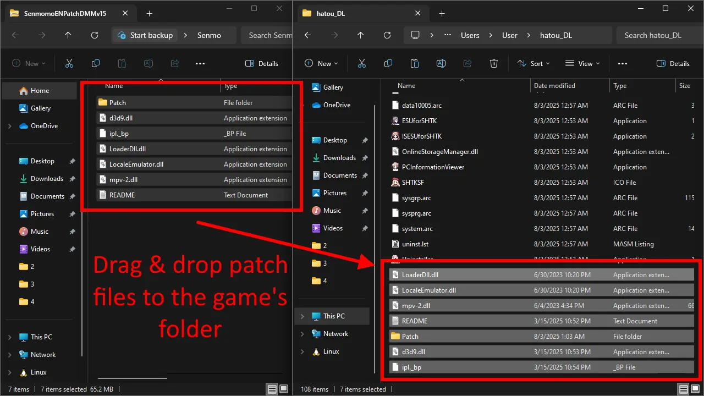
Task: Open Downloads in hatou_DL navigation pane
Action: pos(339,158)
